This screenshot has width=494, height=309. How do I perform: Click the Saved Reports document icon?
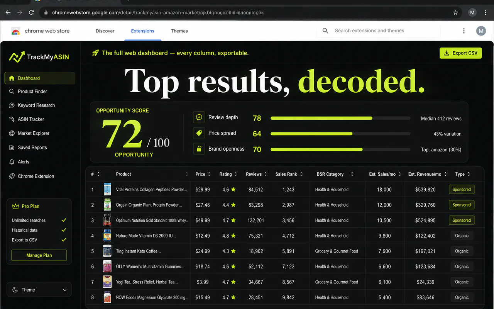pos(12,148)
